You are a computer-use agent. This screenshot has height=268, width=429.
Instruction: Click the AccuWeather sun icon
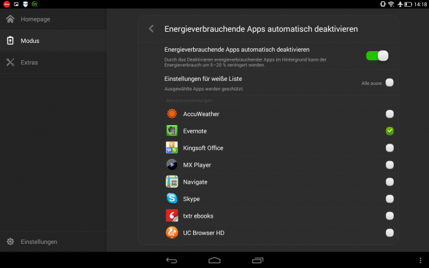pos(172,114)
